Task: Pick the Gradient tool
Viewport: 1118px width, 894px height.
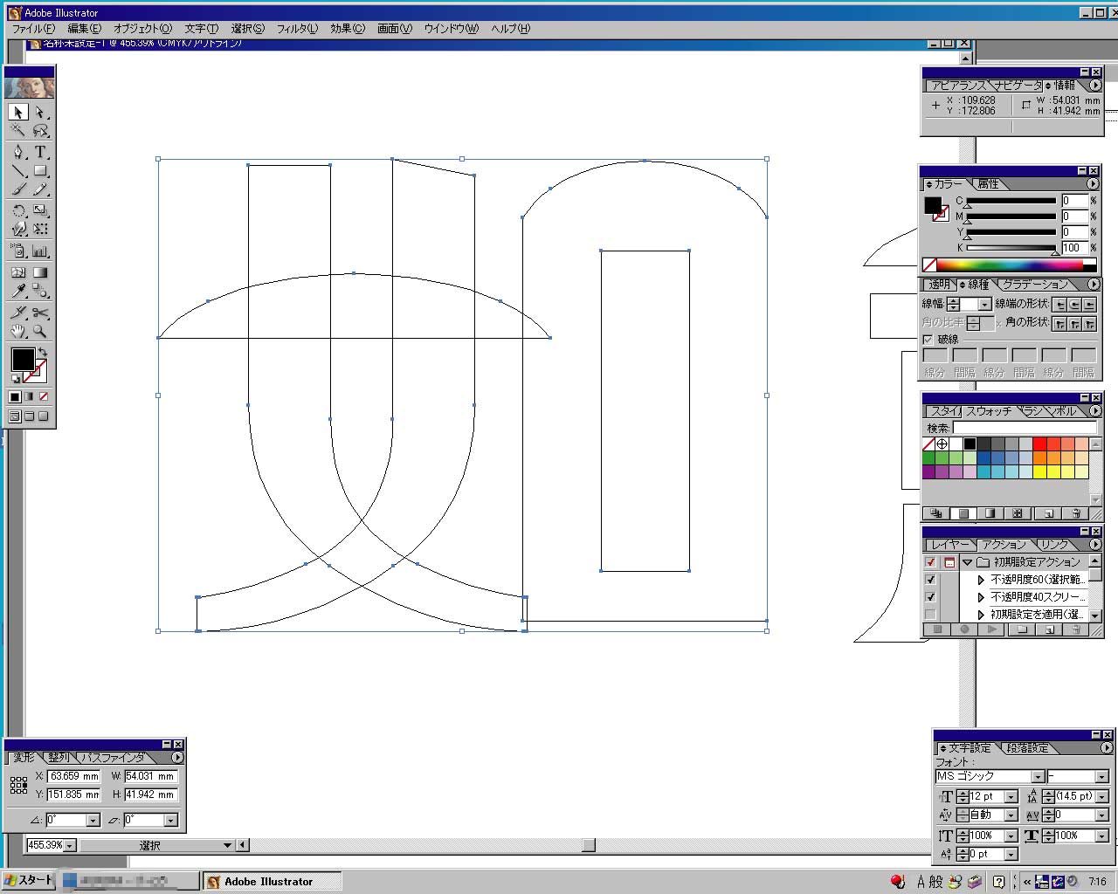Action: pyautogui.click(x=40, y=272)
